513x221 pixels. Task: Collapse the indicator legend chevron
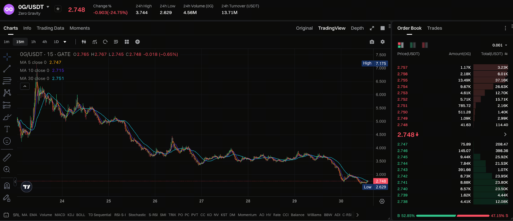pos(25,86)
